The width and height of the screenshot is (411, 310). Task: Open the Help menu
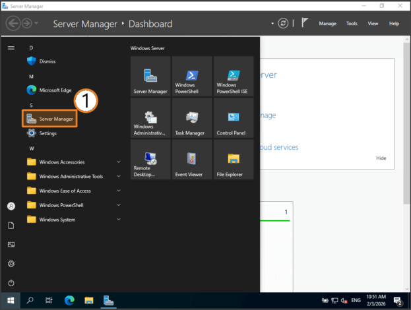point(394,24)
